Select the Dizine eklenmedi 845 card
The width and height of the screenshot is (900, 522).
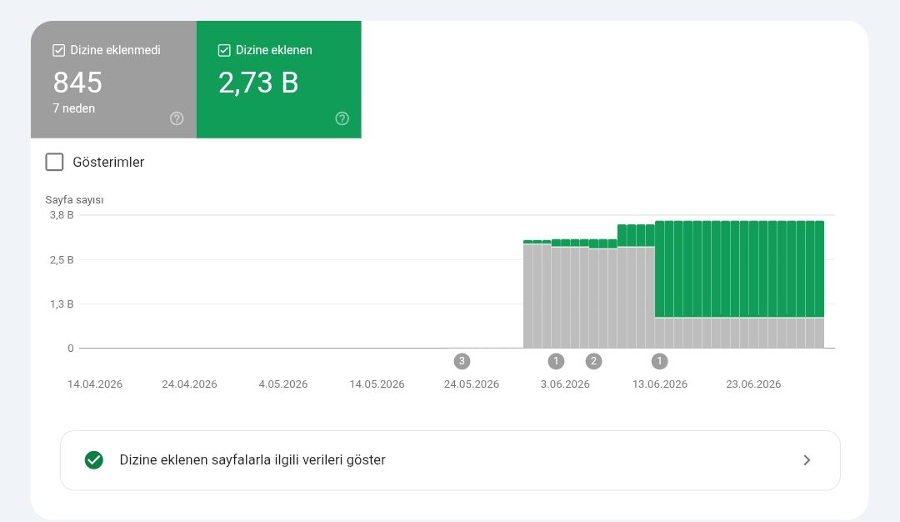pyautogui.click(x=113, y=79)
